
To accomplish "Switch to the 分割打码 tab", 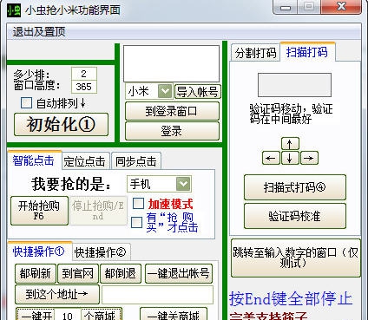I will (x=255, y=53).
